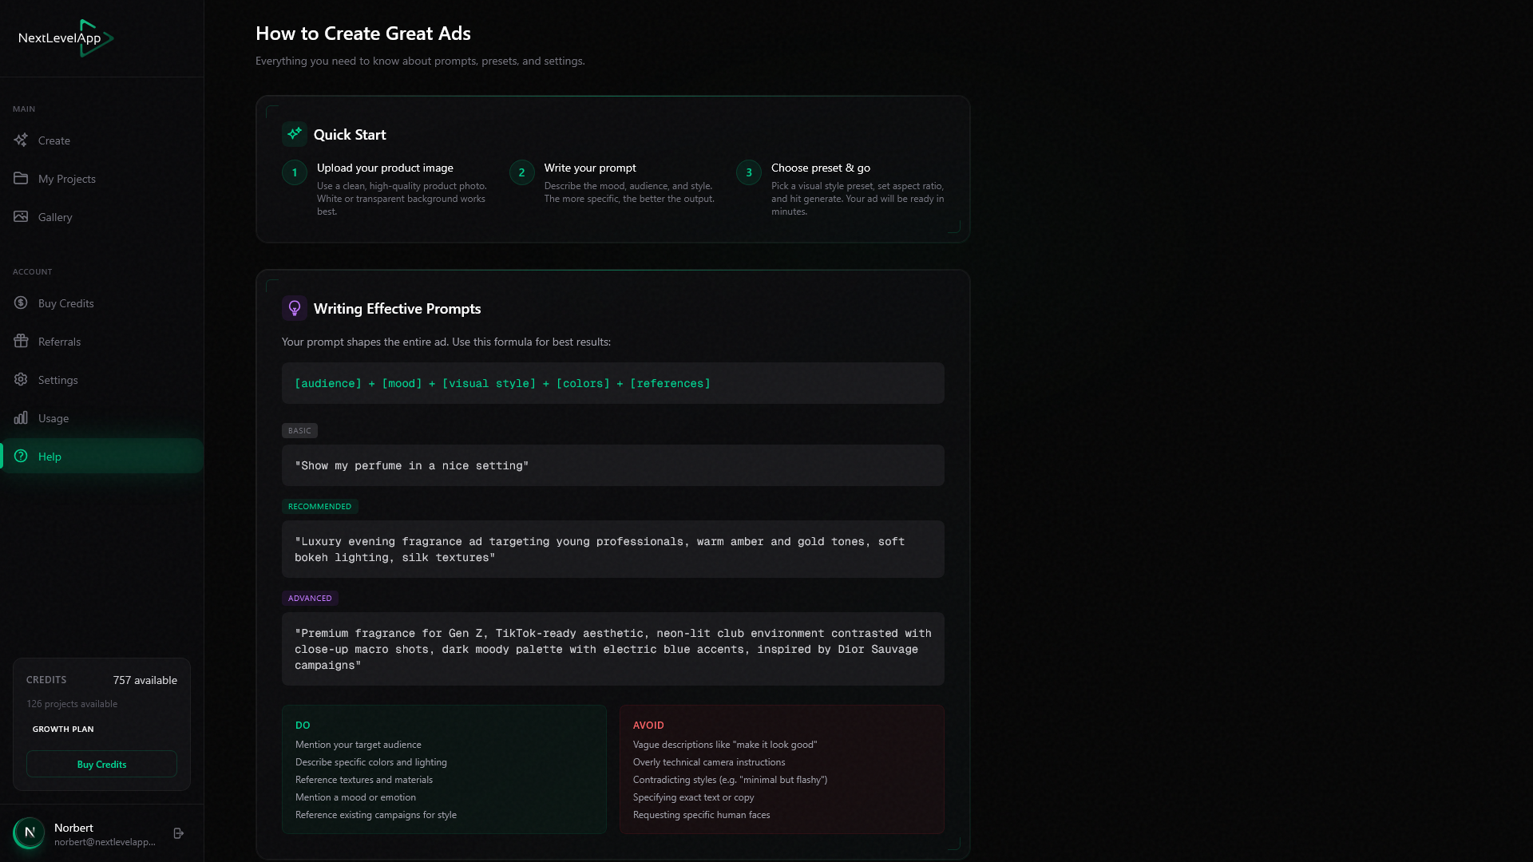Click the ADVANCED example badge

tap(310, 598)
